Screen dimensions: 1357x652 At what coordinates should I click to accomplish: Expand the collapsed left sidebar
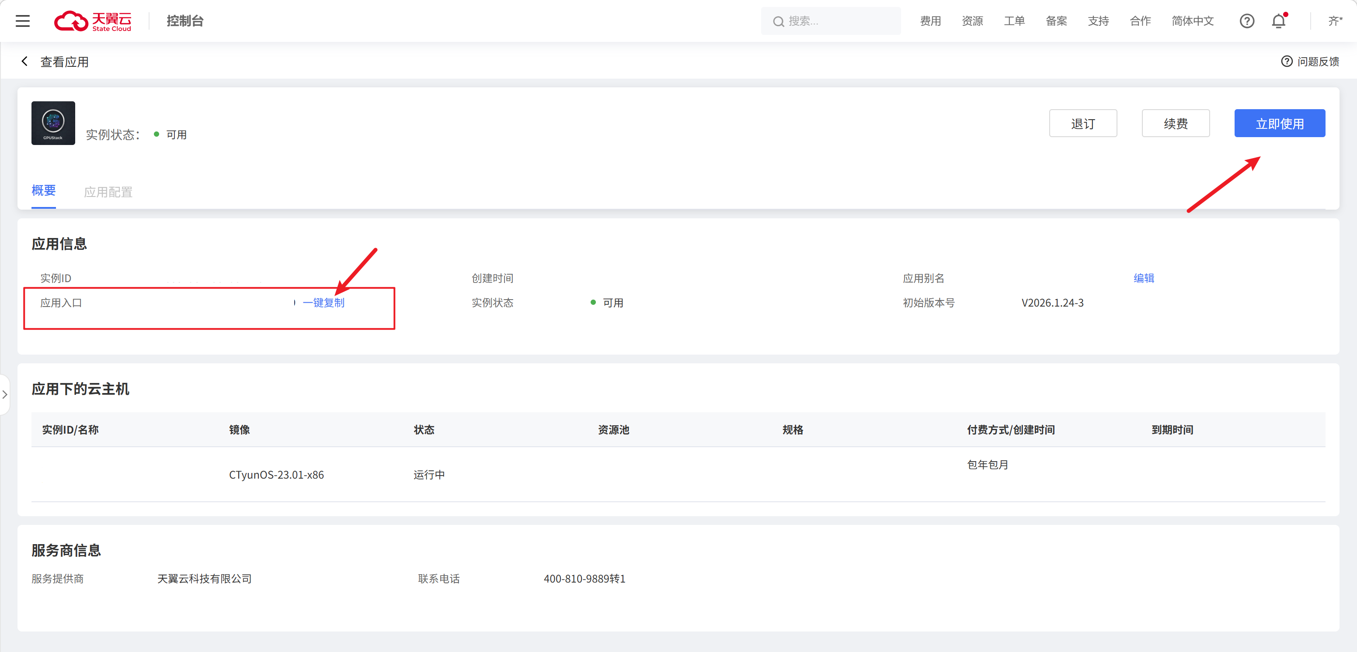(x=5, y=394)
